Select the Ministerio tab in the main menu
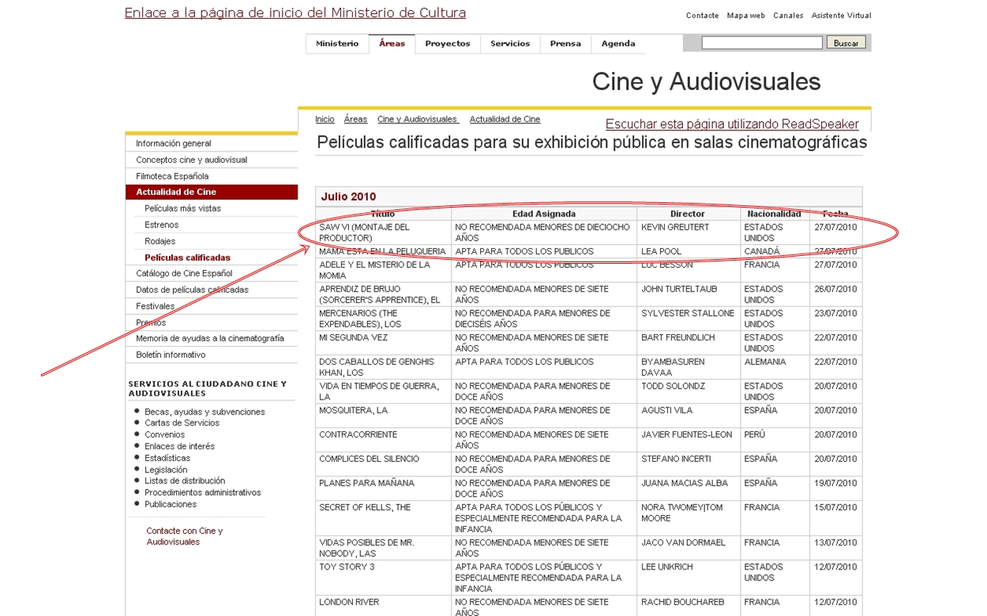 tap(337, 43)
